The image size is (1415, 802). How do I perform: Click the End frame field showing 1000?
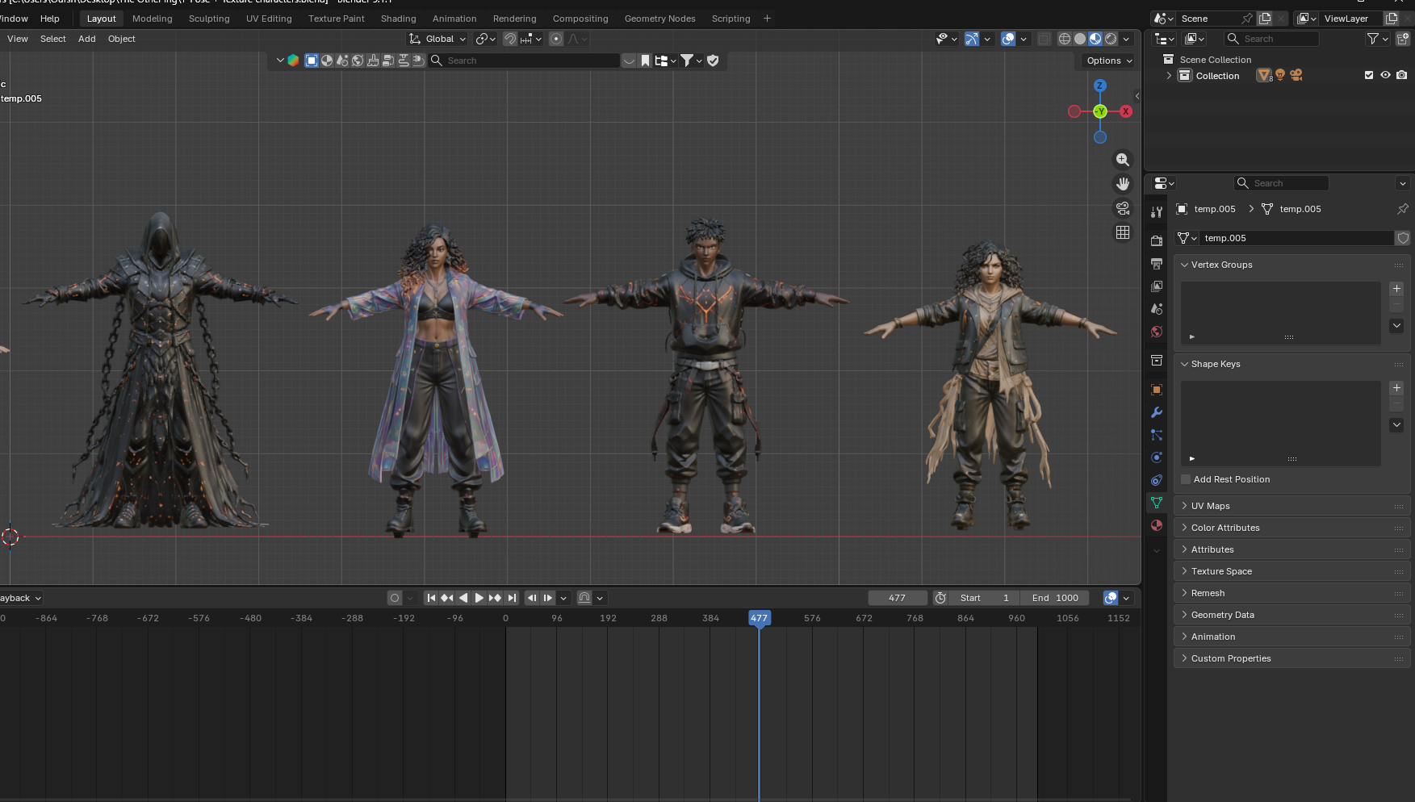click(x=1055, y=598)
